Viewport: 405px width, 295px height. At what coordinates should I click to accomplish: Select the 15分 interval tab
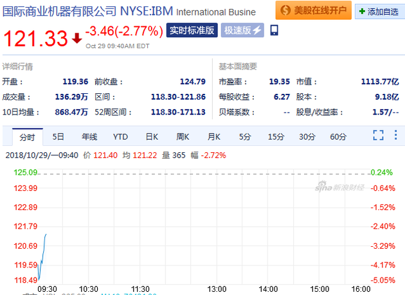coord(276,136)
